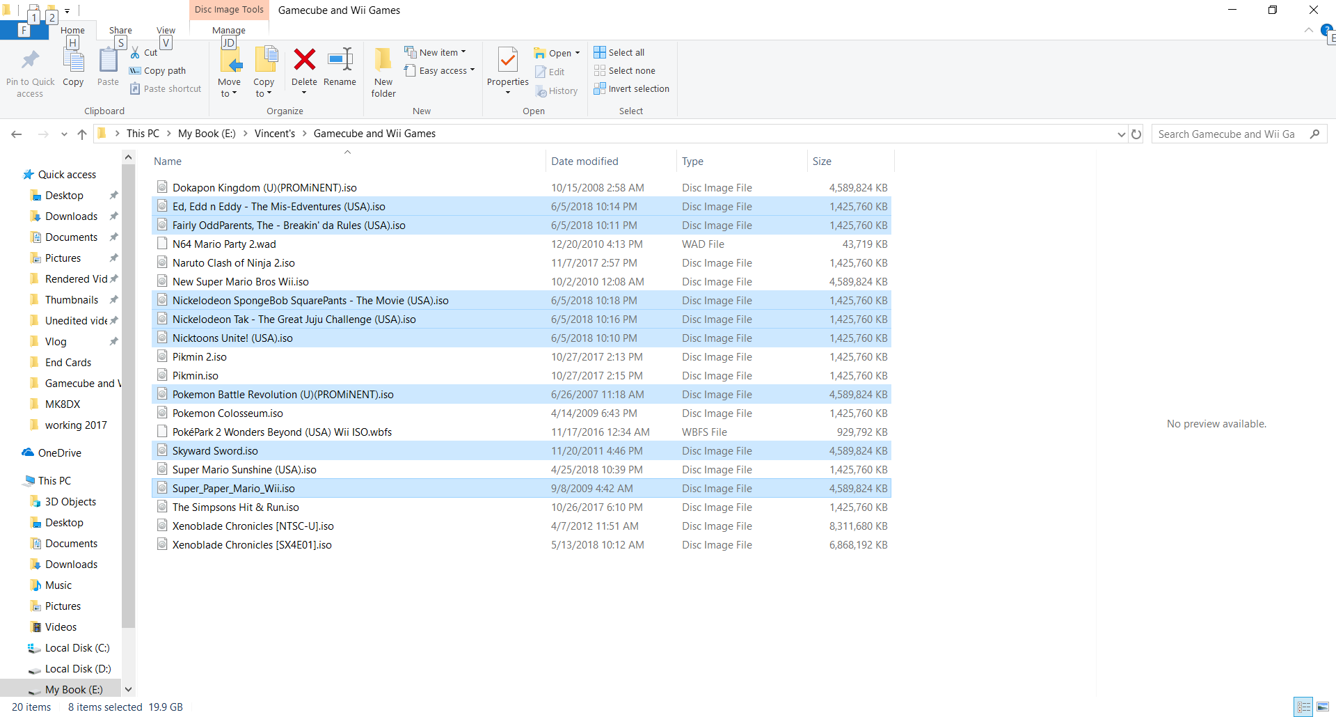Click the navigation pane scroll up arrow
Viewport: 1336px width, 717px height.
click(x=128, y=157)
